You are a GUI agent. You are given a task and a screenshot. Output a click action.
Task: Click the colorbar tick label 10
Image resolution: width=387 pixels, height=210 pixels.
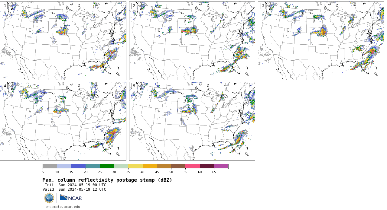click(57, 172)
